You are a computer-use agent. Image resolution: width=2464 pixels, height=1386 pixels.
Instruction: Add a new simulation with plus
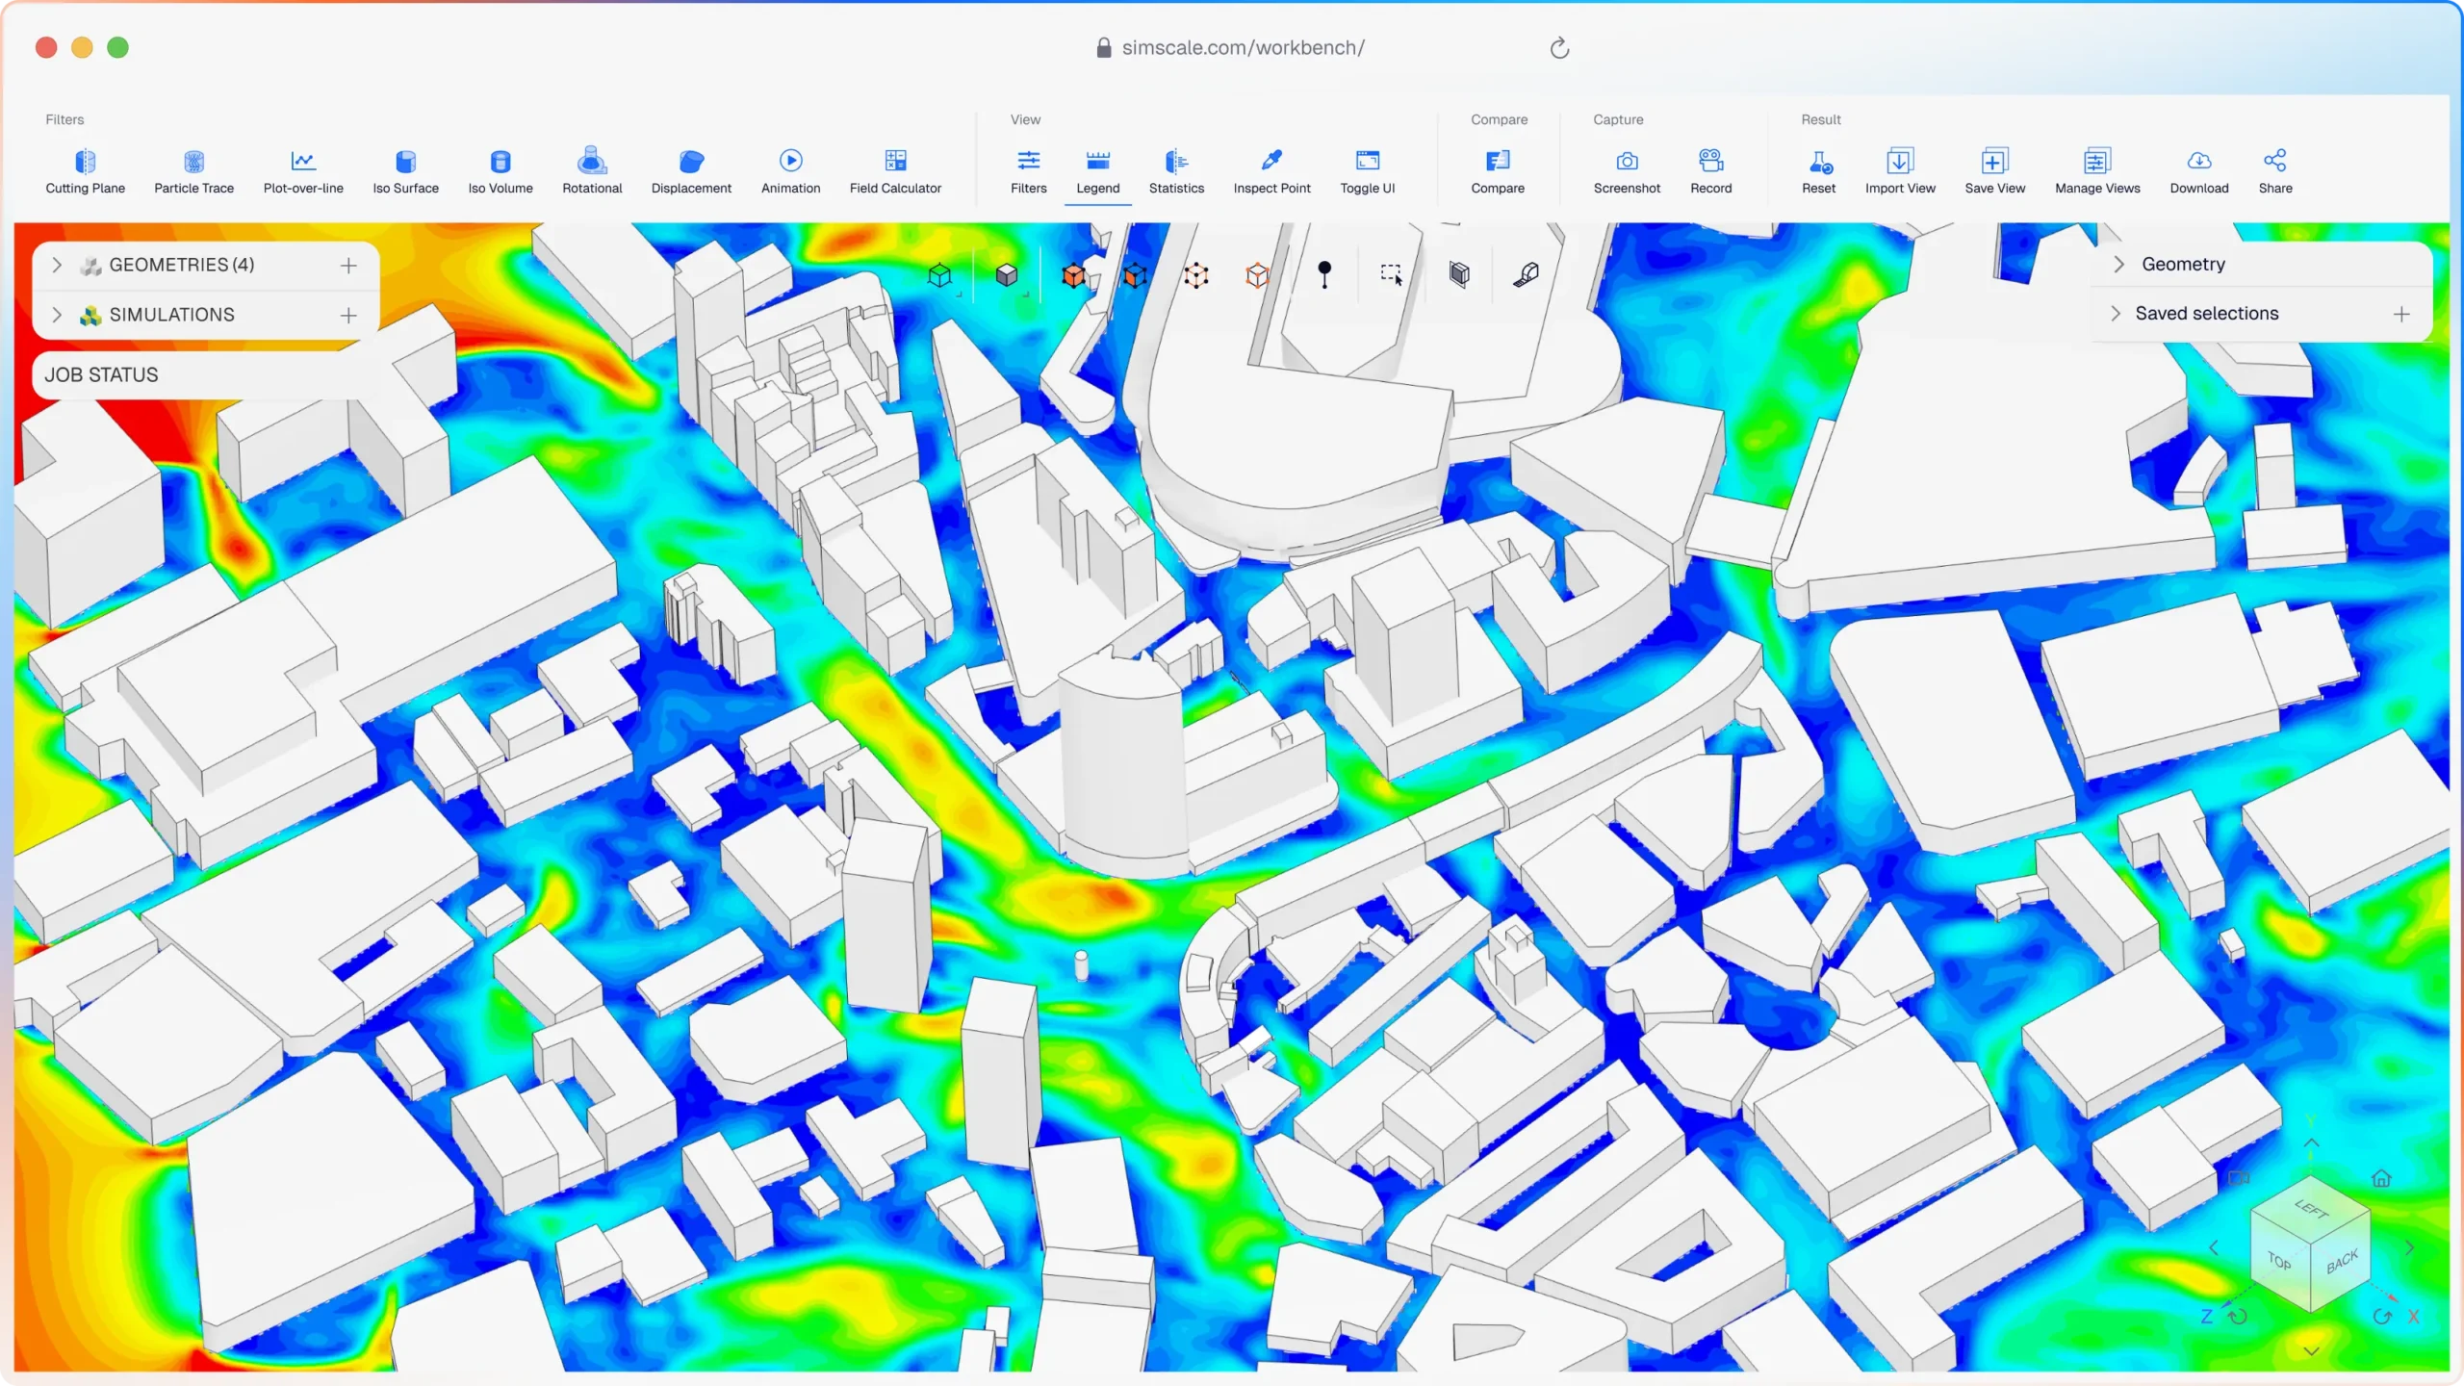(x=348, y=315)
